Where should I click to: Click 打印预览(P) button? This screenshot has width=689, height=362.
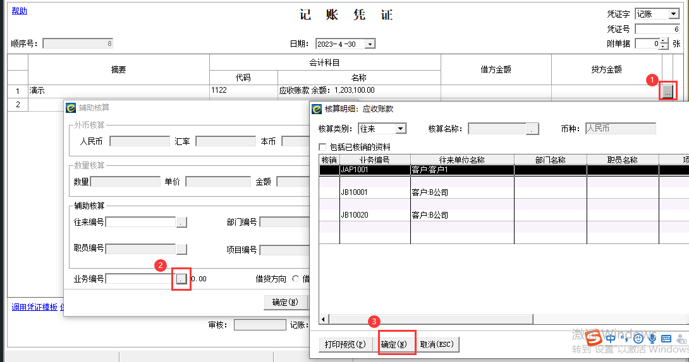coord(345,344)
